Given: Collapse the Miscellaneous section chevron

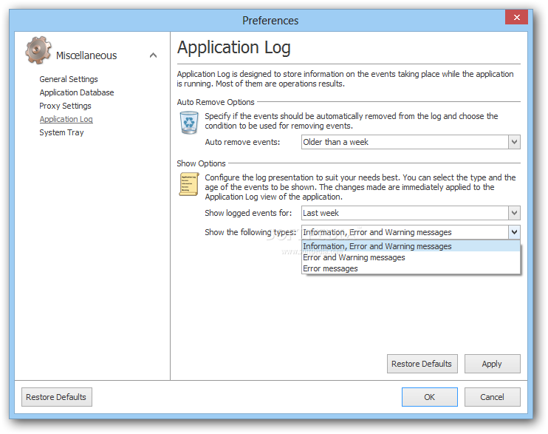Looking at the screenshot, I should coord(153,55).
